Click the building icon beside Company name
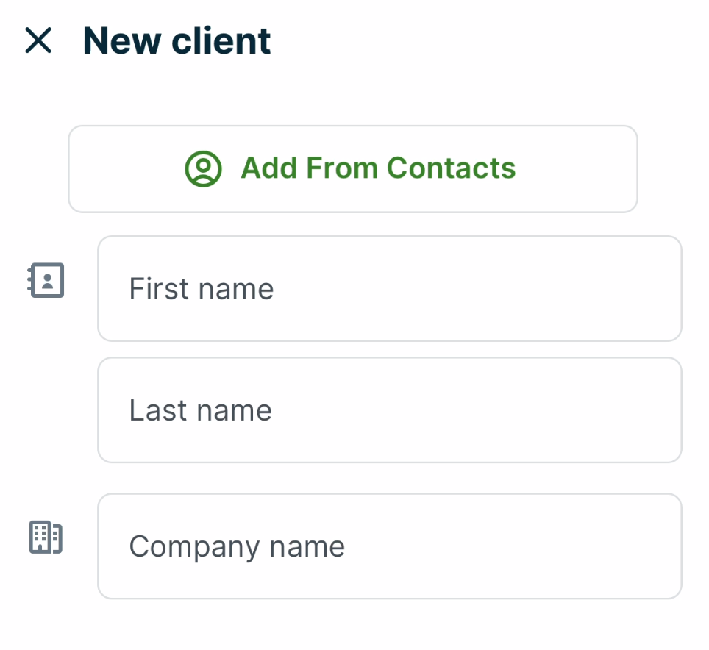 click(x=46, y=537)
